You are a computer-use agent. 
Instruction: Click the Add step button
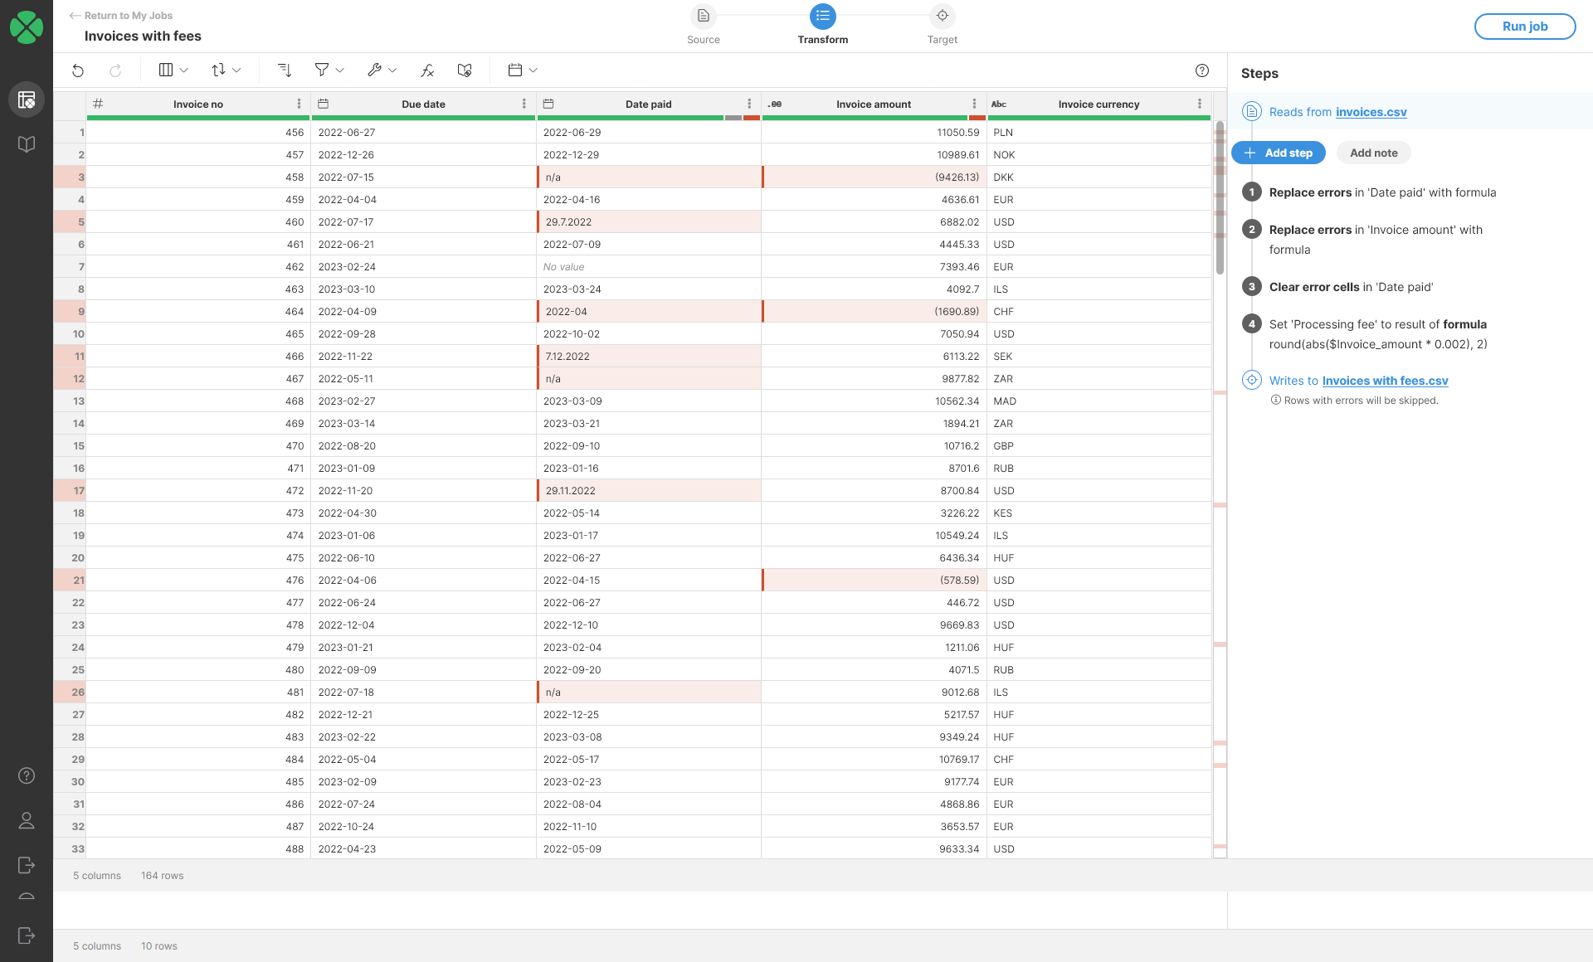pyautogui.click(x=1278, y=153)
